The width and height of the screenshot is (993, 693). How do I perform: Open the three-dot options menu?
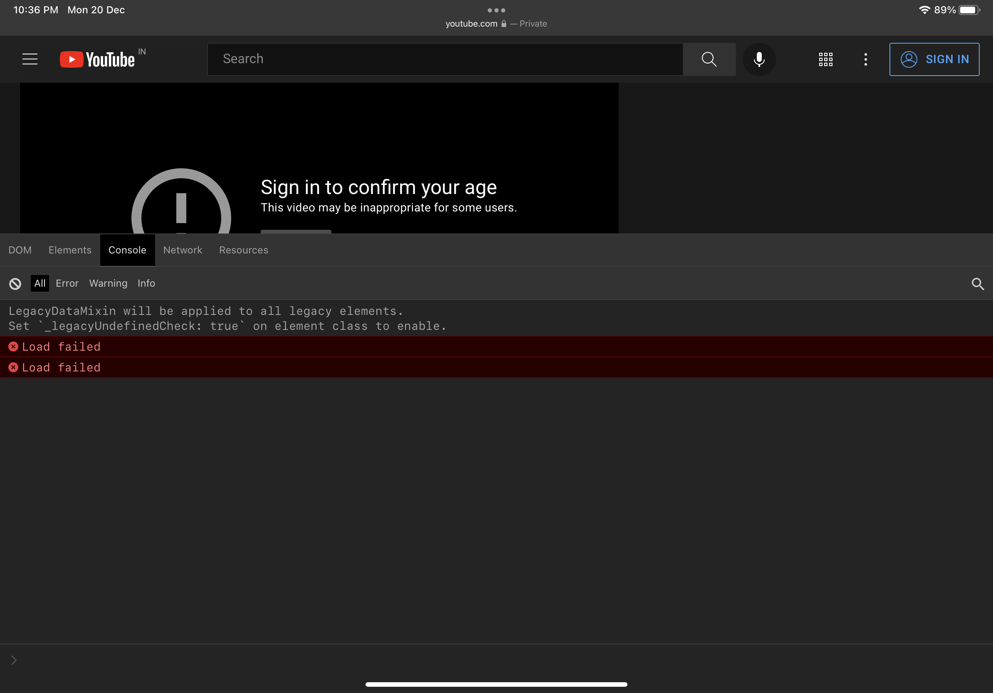pyautogui.click(x=866, y=59)
